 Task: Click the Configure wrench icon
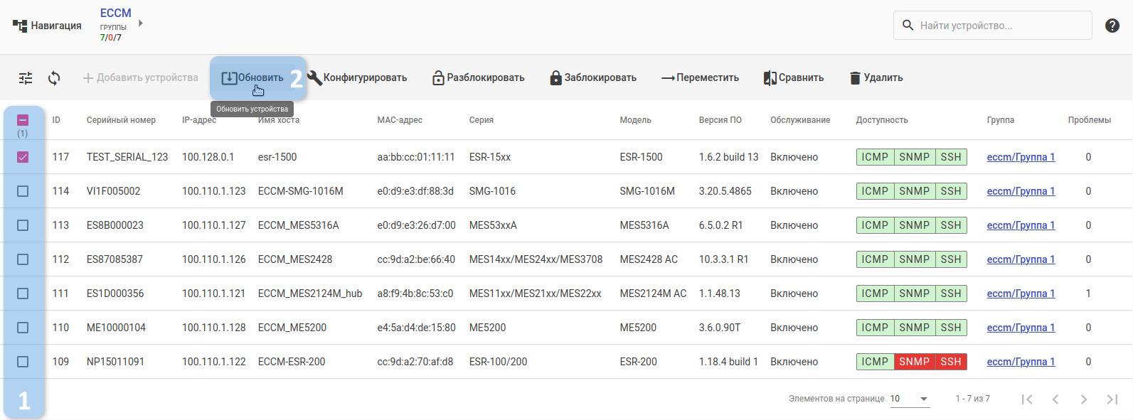[x=314, y=77]
